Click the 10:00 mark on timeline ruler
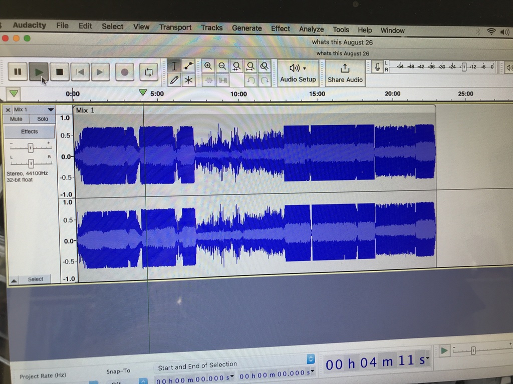The width and height of the screenshot is (513, 384). tap(238, 94)
